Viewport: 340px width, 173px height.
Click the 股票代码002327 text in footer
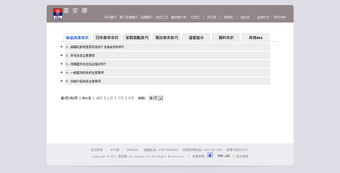point(237,150)
